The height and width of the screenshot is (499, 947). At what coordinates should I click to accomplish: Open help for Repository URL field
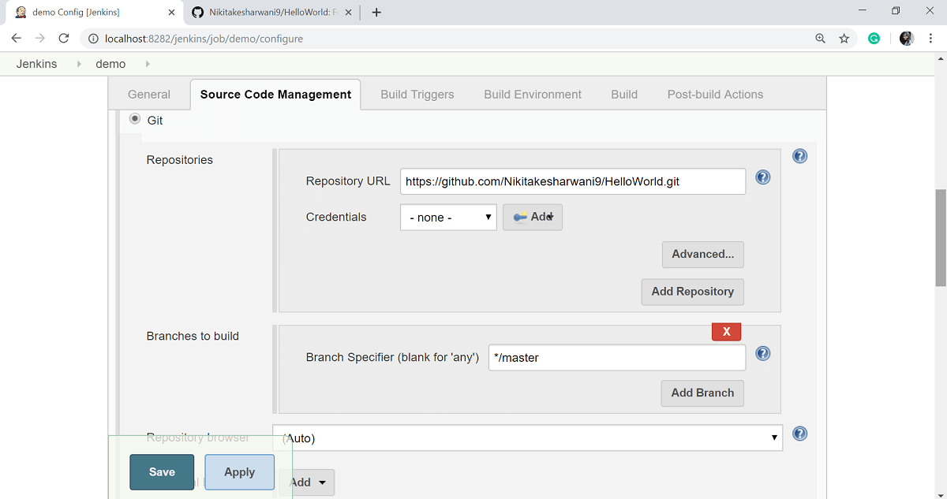(762, 177)
